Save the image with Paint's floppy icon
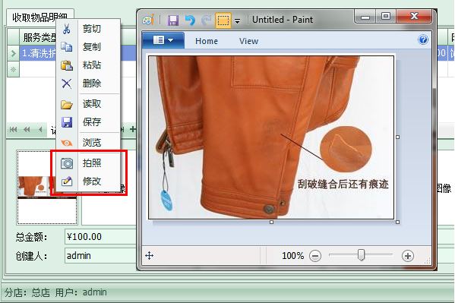455x303 pixels. 173,21
